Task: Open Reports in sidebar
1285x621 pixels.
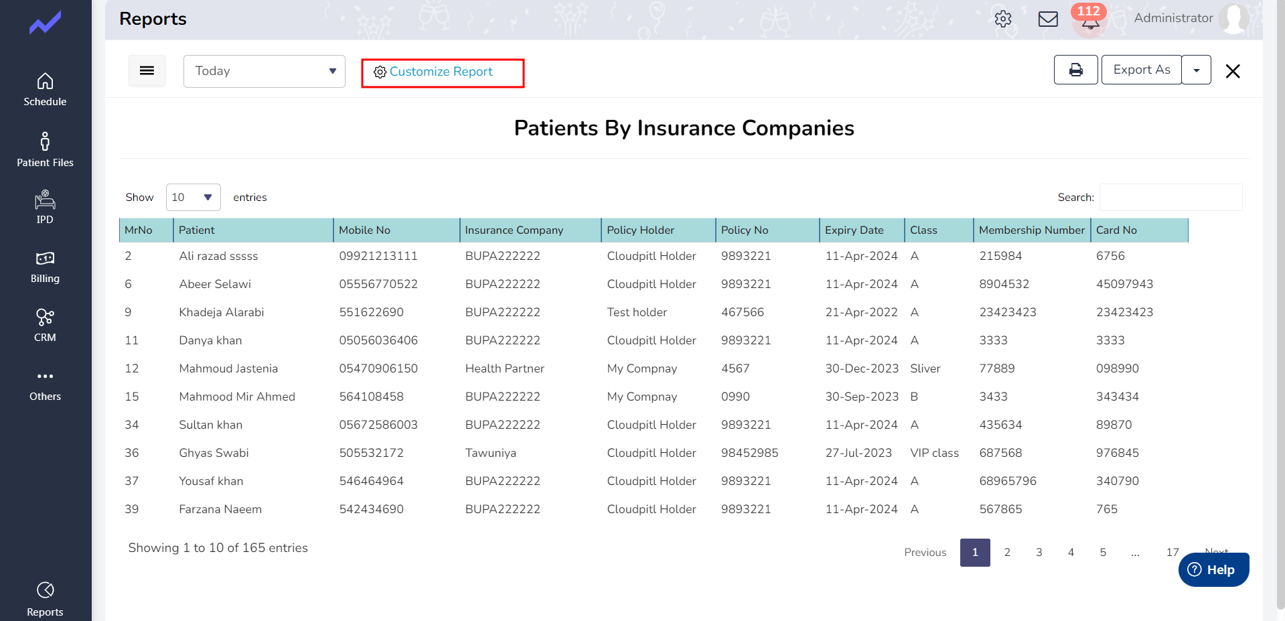Action: [45, 599]
